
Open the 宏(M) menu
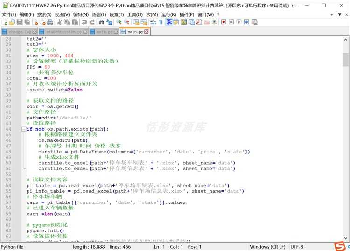coord(152,14)
